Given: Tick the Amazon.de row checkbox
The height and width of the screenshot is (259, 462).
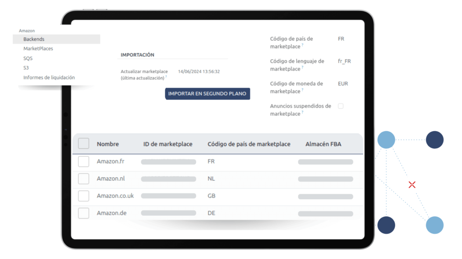Looking at the screenshot, I should [83, 213].
